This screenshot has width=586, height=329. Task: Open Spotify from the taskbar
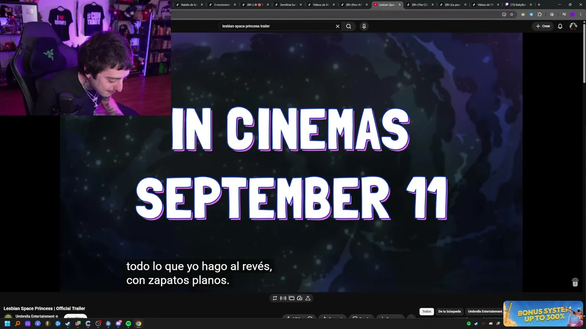pos(128,324)
